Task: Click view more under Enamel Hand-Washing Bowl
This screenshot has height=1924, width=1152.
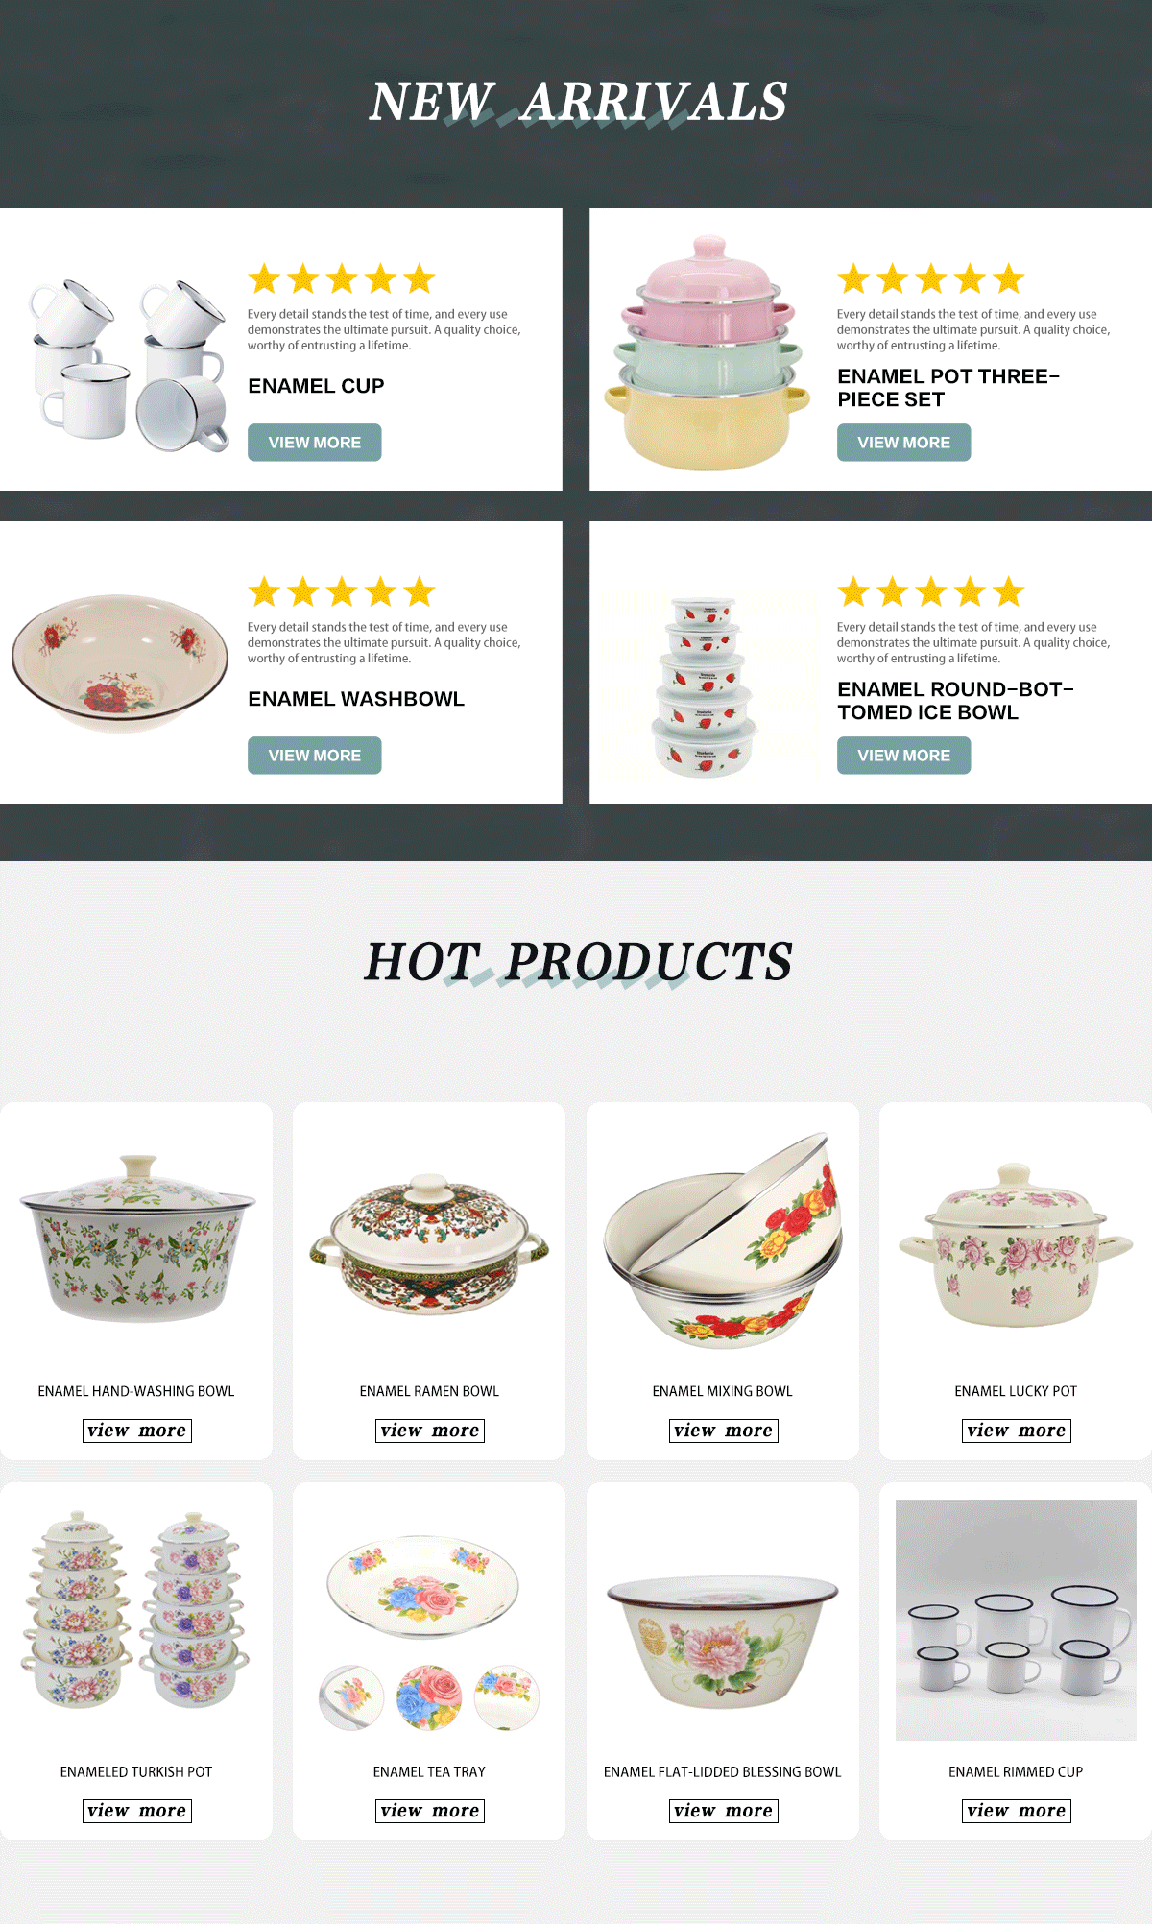Action: click(136, 1431)
